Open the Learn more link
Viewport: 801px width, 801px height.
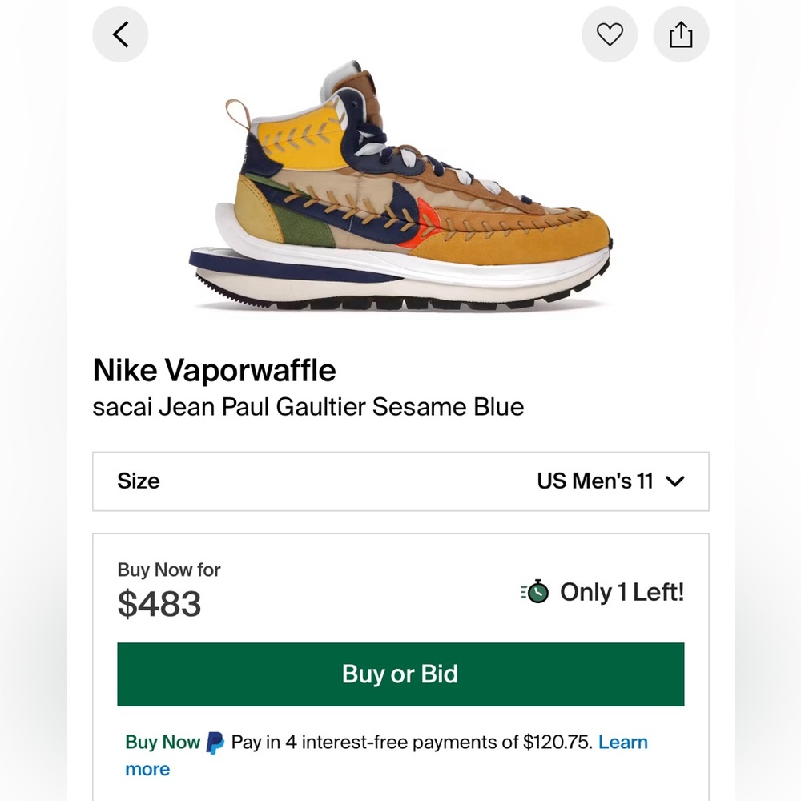point(623,742)
